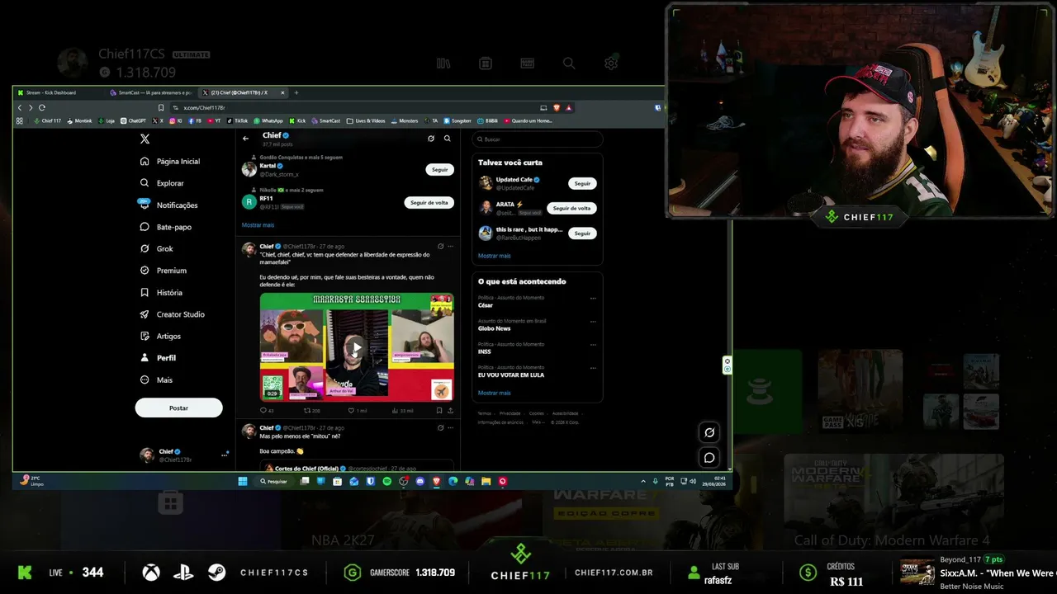Open Notificações in the X sidebar
The height and width of the screenshot is (594, 1057).
click(x=168, y=205)
